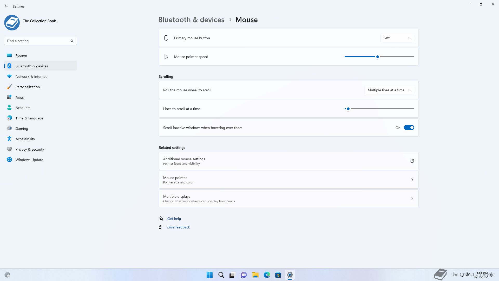Click the Mouse pointer speed slider handle
Viewport: 499px width, 281px height.
377,57
